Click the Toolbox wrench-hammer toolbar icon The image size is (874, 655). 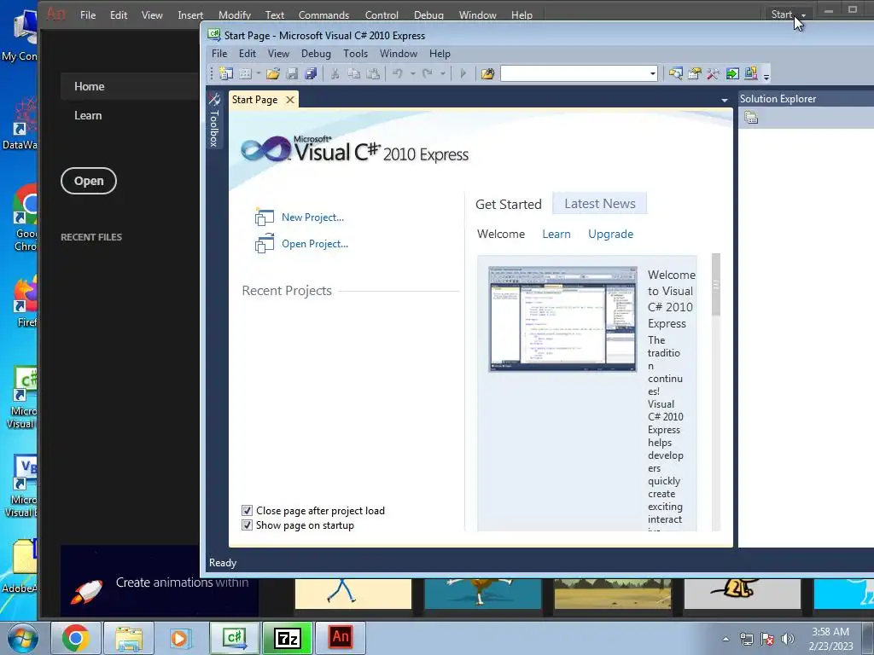point(713,73)
